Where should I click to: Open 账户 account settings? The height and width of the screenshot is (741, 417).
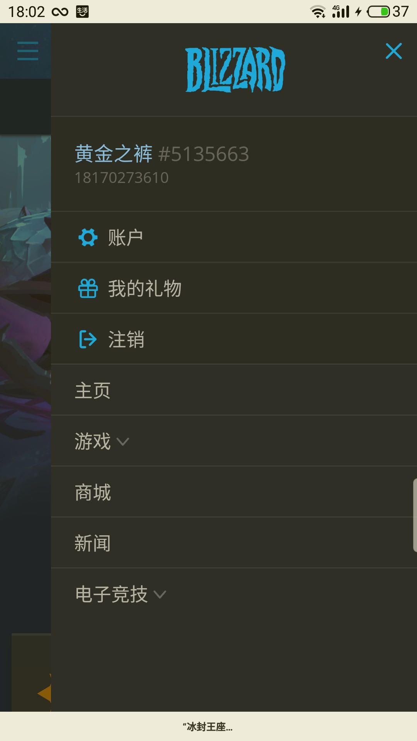point(234,237)
